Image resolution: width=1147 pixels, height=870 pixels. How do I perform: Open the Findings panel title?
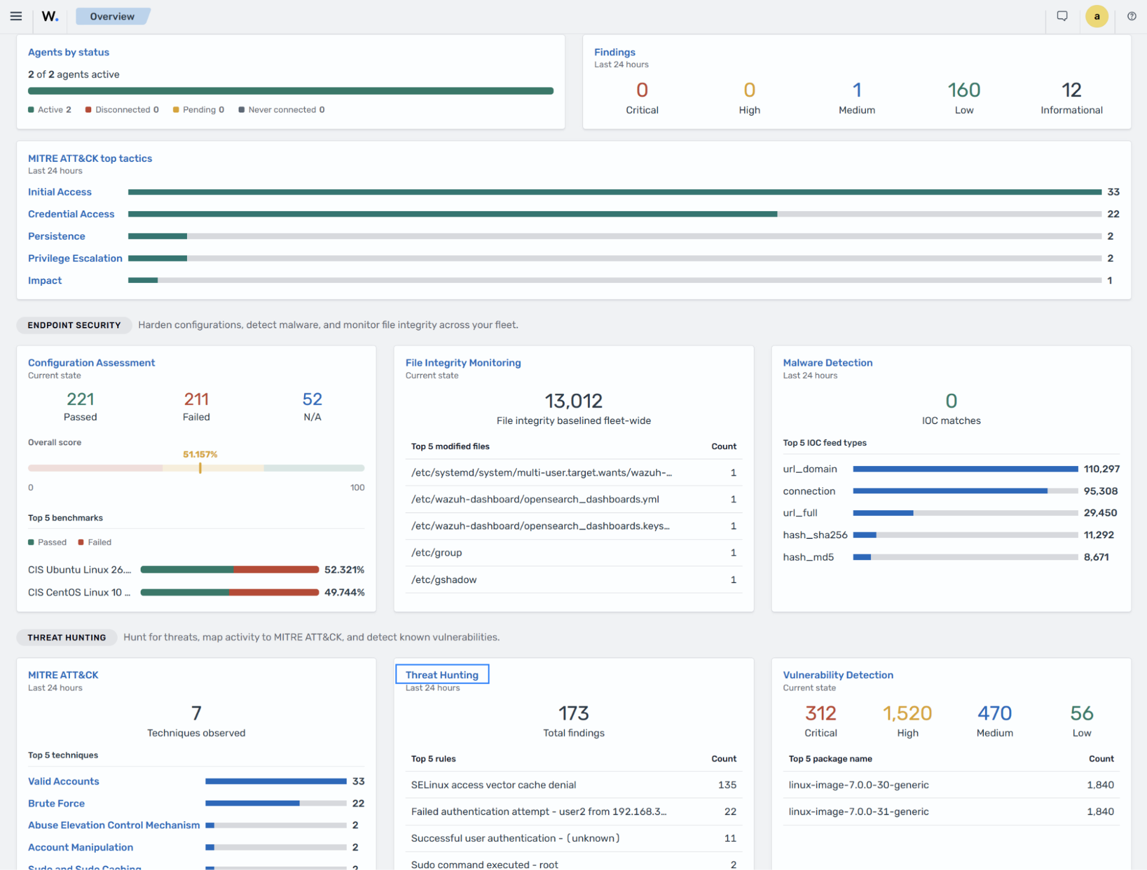615,52
